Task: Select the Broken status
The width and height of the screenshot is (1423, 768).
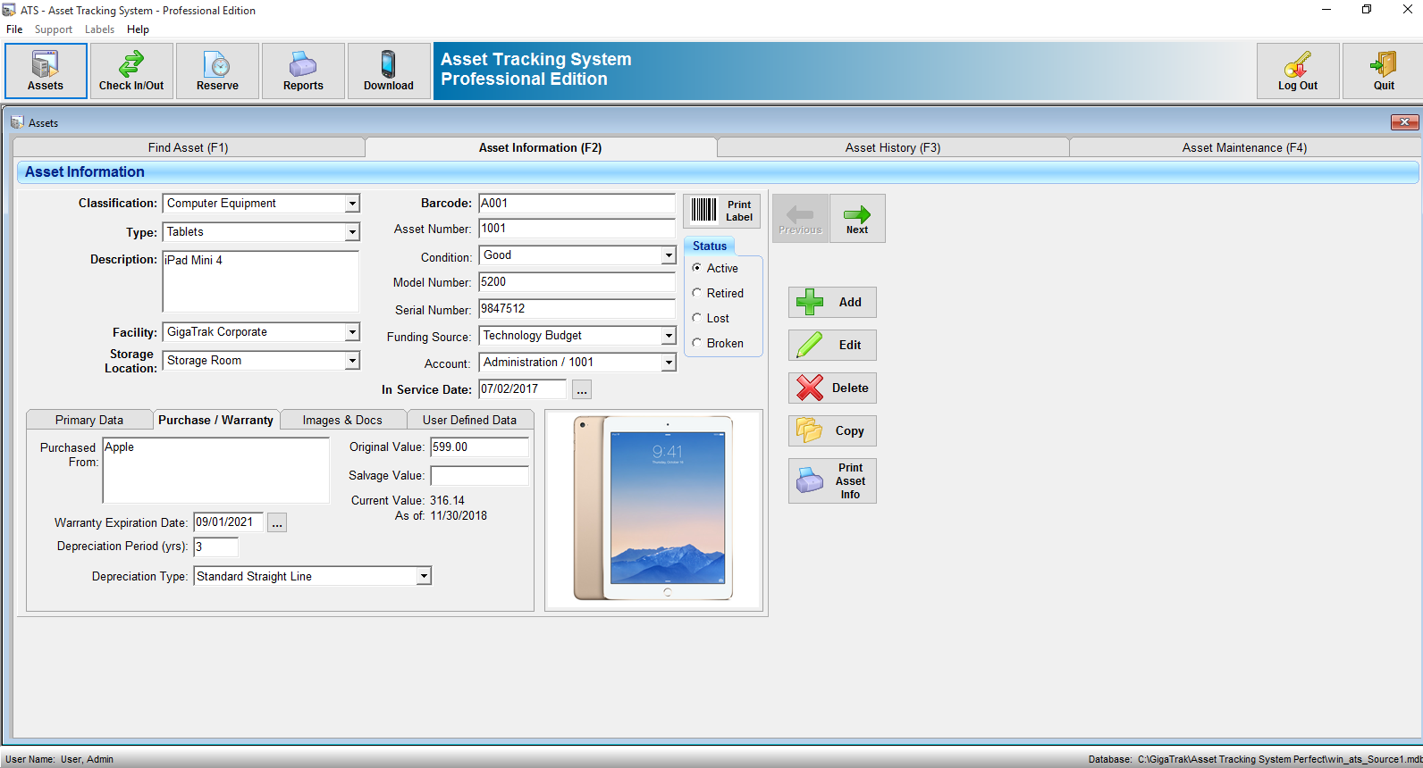Action: (x=697, y=343)
